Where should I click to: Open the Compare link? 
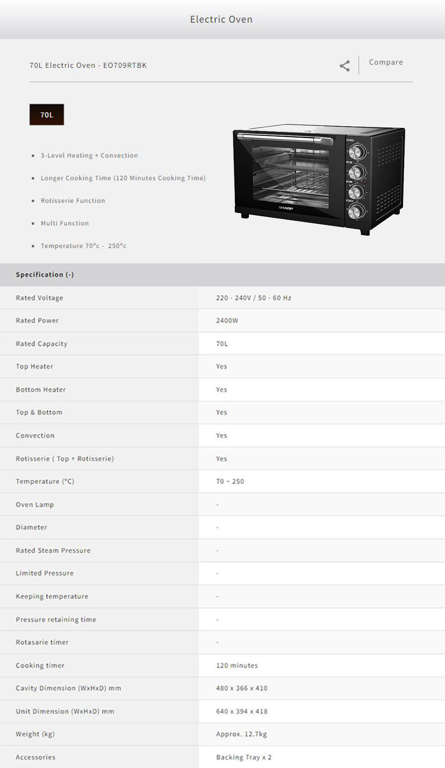point(386,62)
